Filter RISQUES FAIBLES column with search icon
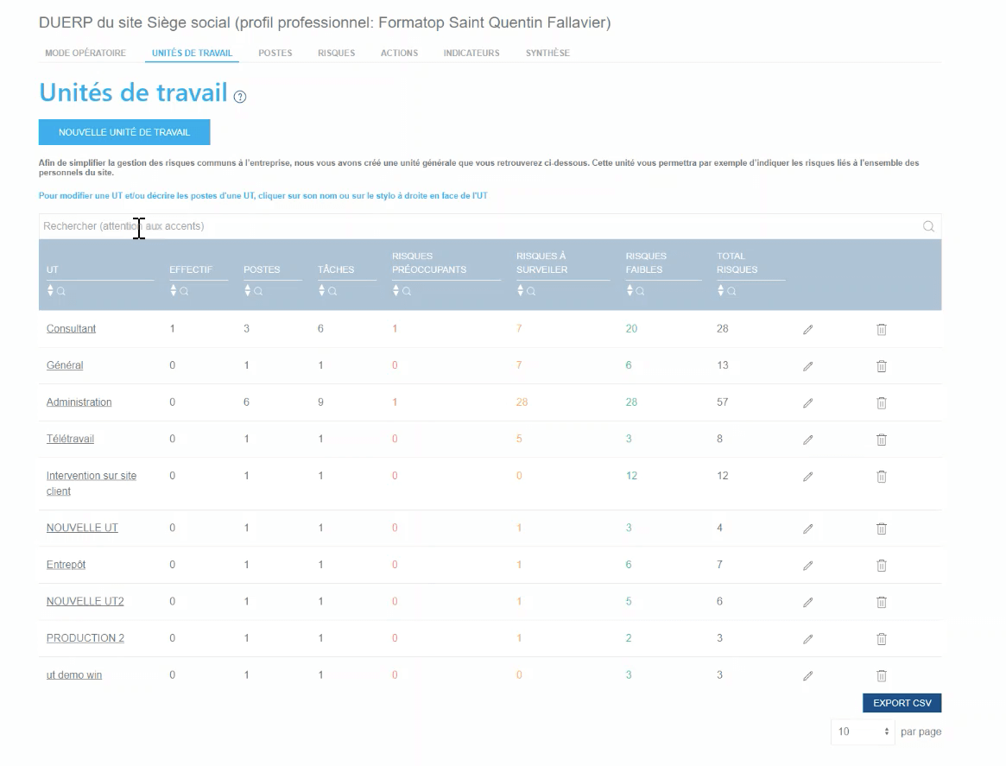The image size is (1006, 766). point(640,291)
